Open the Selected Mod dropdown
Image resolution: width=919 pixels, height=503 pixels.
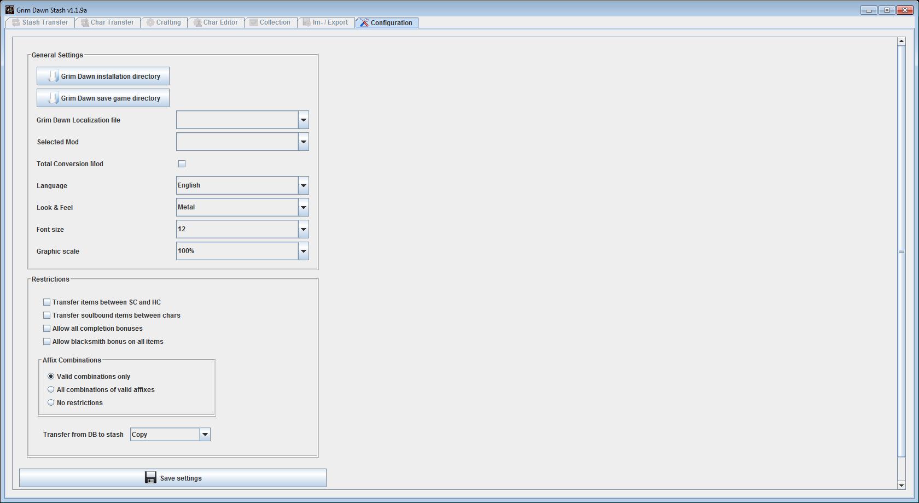[x=303, y=142]
